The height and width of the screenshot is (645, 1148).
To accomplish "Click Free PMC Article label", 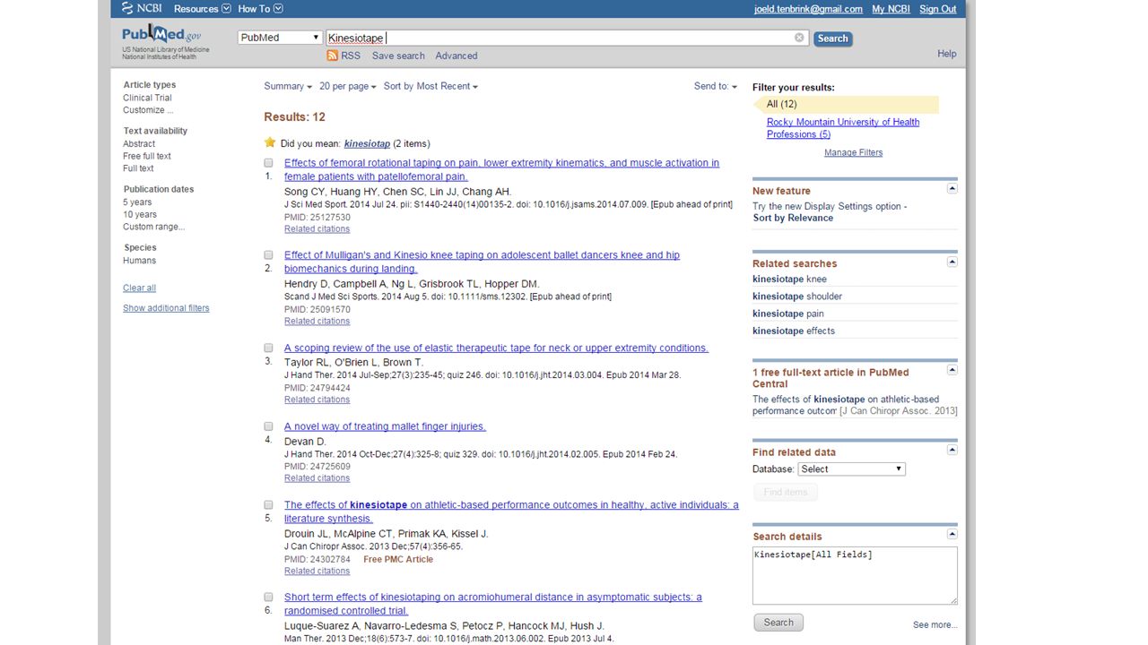I will click(398, 559).
